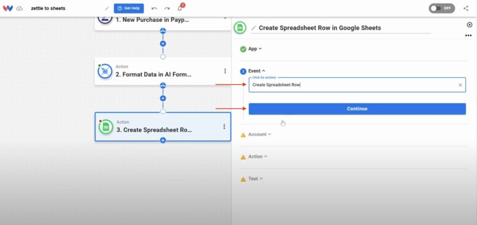The width and height of the screenshot is (477, 225).
Task: Click the Continue button
Action: tap(357, 109)
